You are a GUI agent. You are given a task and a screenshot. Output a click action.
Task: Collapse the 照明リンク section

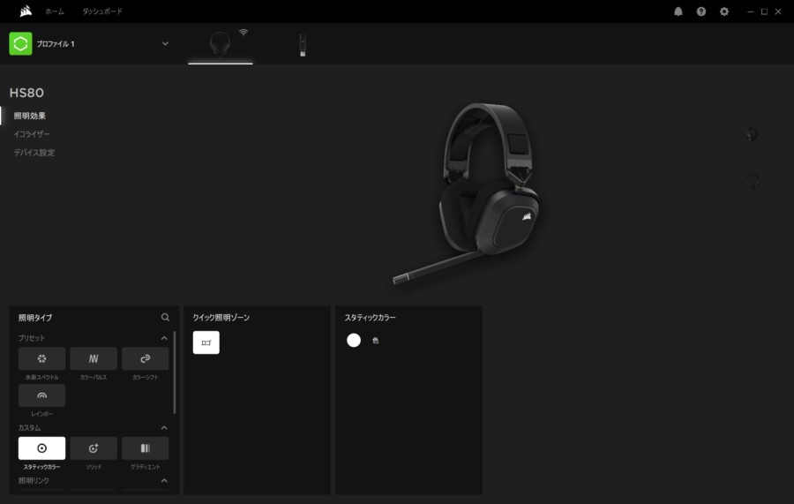[164, 480]
